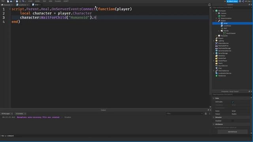Viewport: 253px width, 142px height.
Task: Click the Baseplate part icon
Action: [x=219, y=36]
